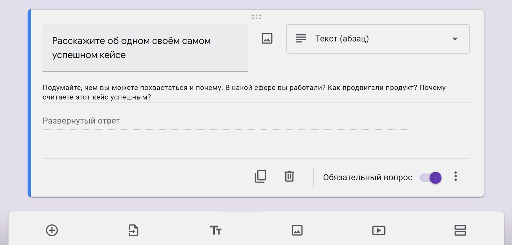Open the question type dropdown Текст (абзац)

click(378, 39)
